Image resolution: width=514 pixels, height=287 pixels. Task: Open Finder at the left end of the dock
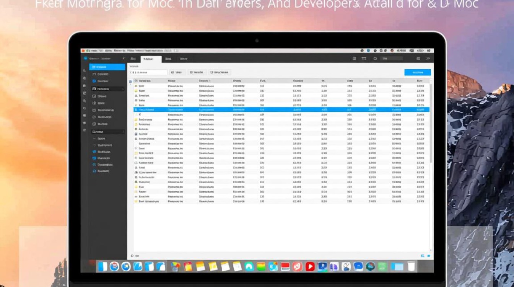102,266
